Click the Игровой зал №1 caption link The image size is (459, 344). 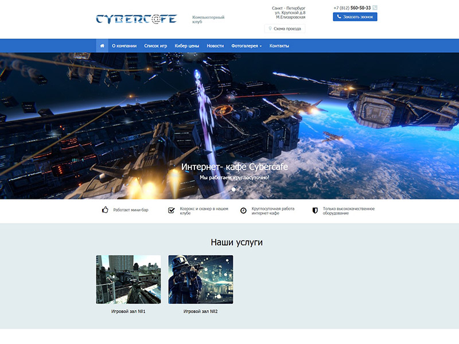pyautogui.click(x=128, y=311)
